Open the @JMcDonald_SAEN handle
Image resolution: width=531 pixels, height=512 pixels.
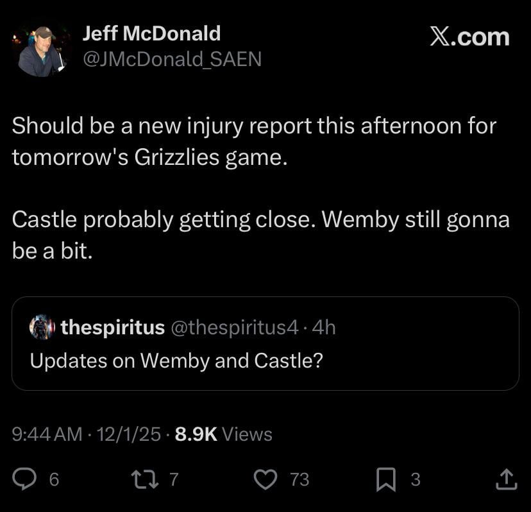pos(172,60)
